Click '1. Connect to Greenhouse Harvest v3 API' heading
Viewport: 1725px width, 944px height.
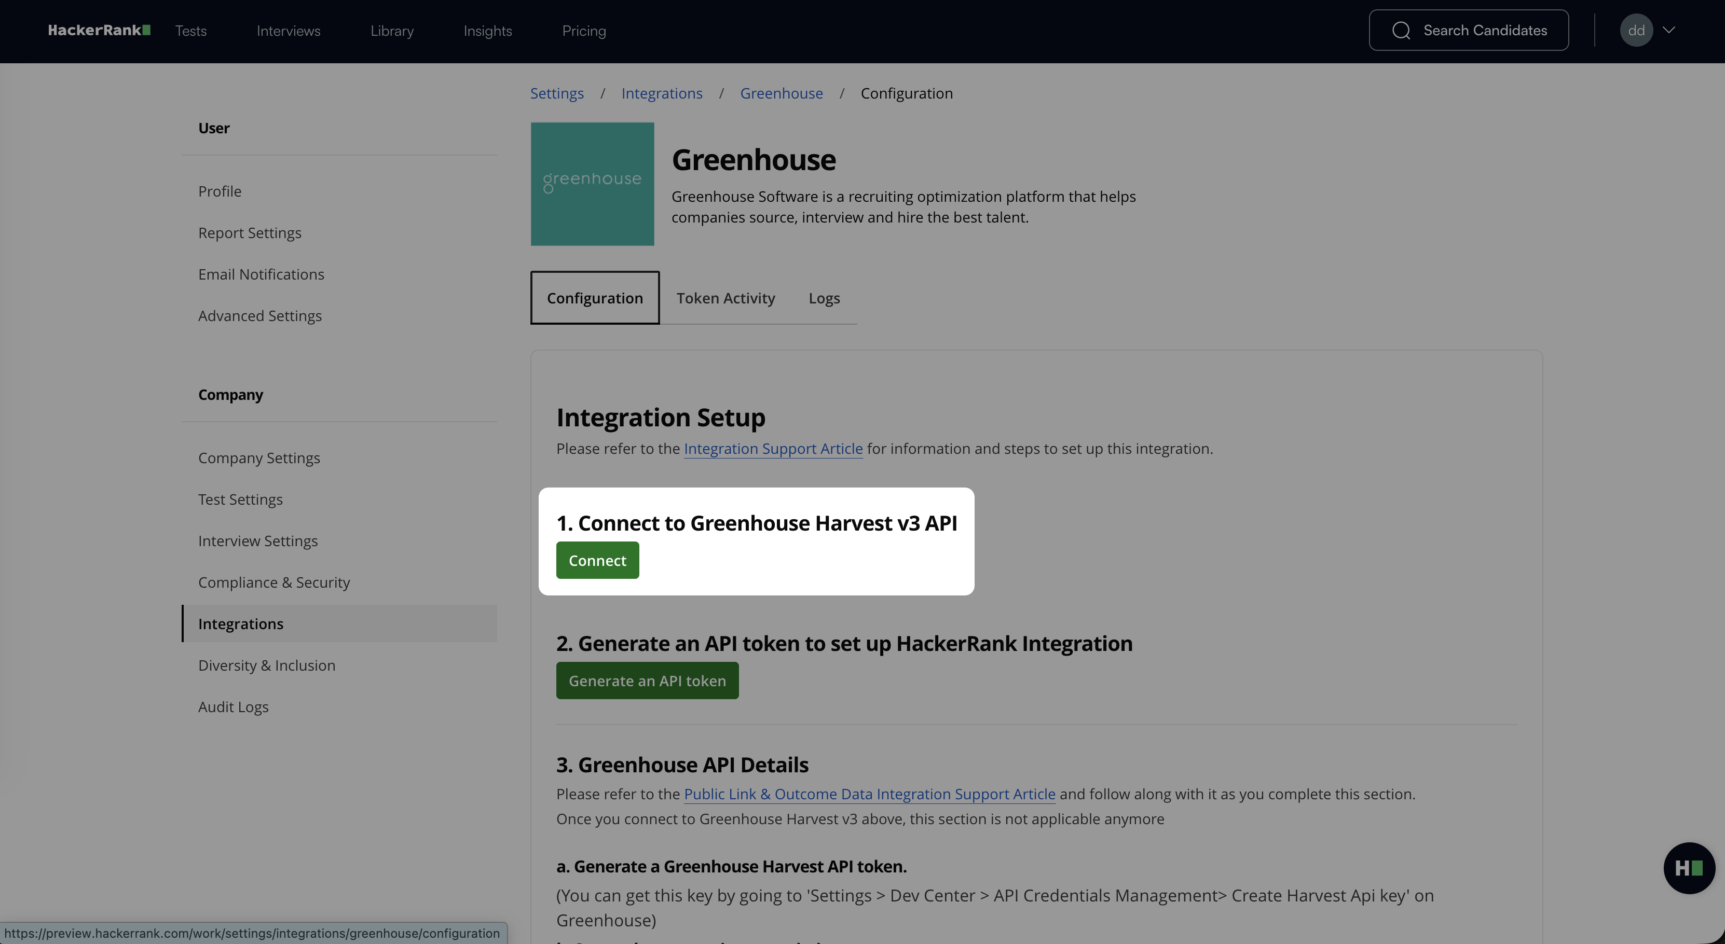(757, 523)
